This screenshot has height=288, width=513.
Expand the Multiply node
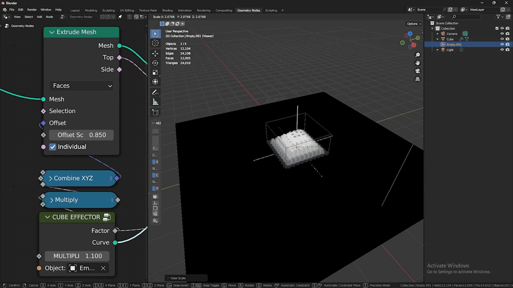[52, 200]
